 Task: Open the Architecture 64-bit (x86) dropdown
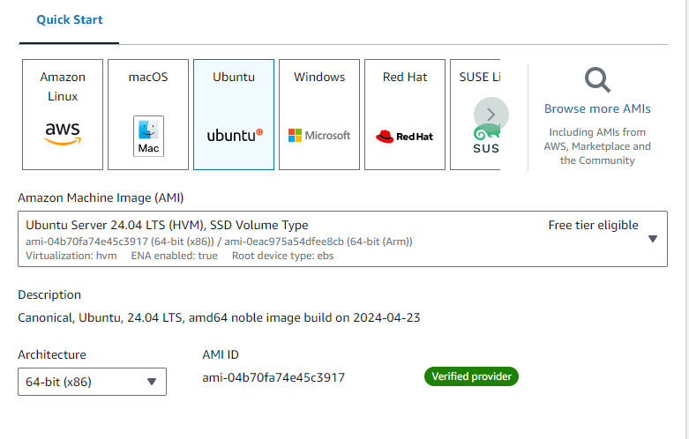[x=93, y=382]
